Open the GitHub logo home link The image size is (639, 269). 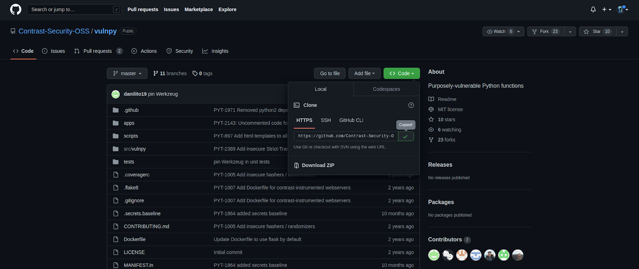16,9
